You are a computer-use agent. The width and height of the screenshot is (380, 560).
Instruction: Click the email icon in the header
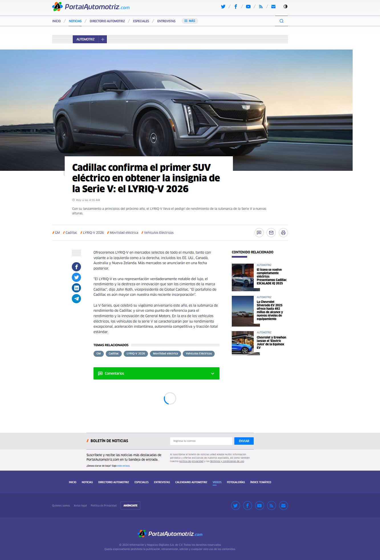(273, 7)
